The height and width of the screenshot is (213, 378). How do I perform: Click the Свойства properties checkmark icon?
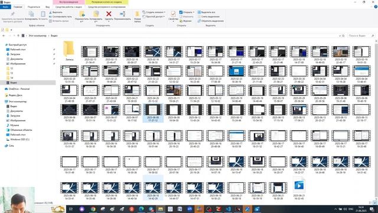click(x=173, y=14)
